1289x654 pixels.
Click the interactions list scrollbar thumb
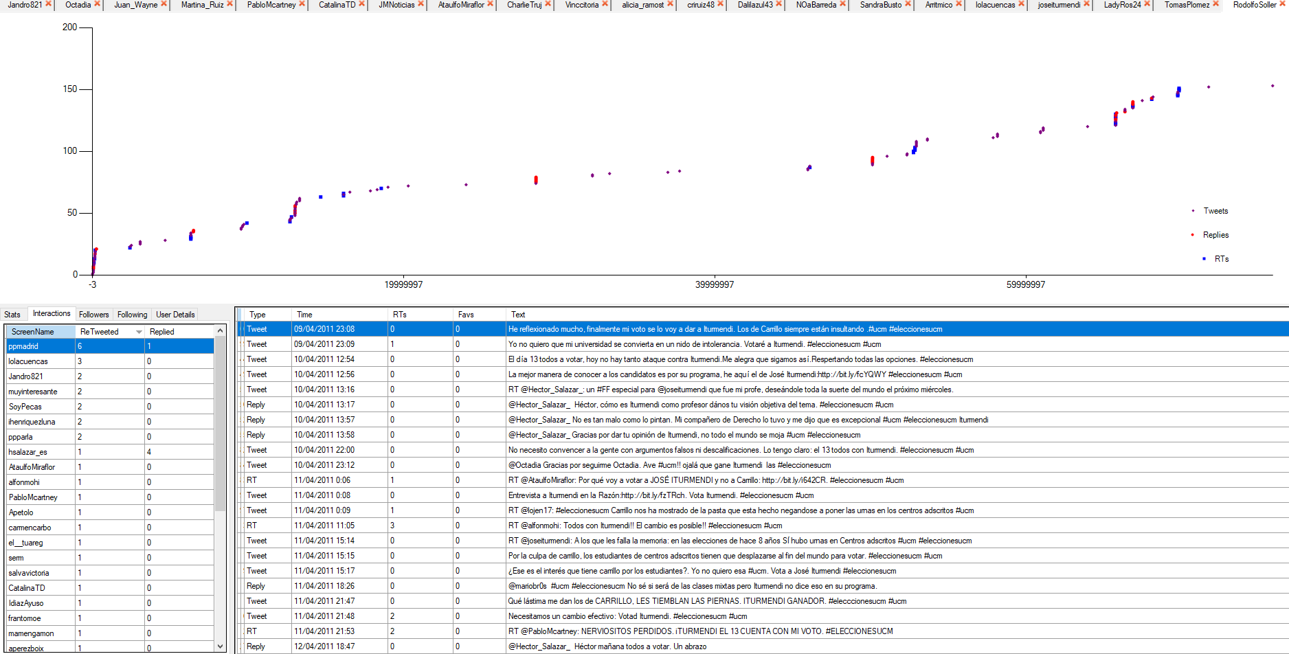point(220,423)
